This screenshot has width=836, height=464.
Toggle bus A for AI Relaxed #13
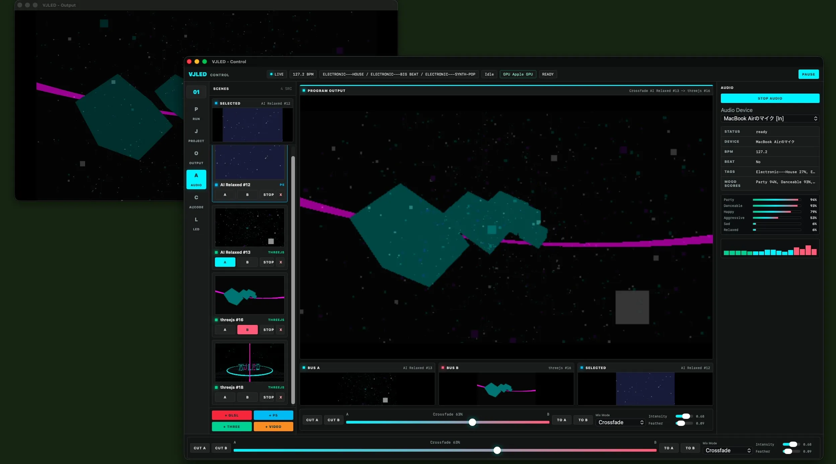tap(225, 262)
